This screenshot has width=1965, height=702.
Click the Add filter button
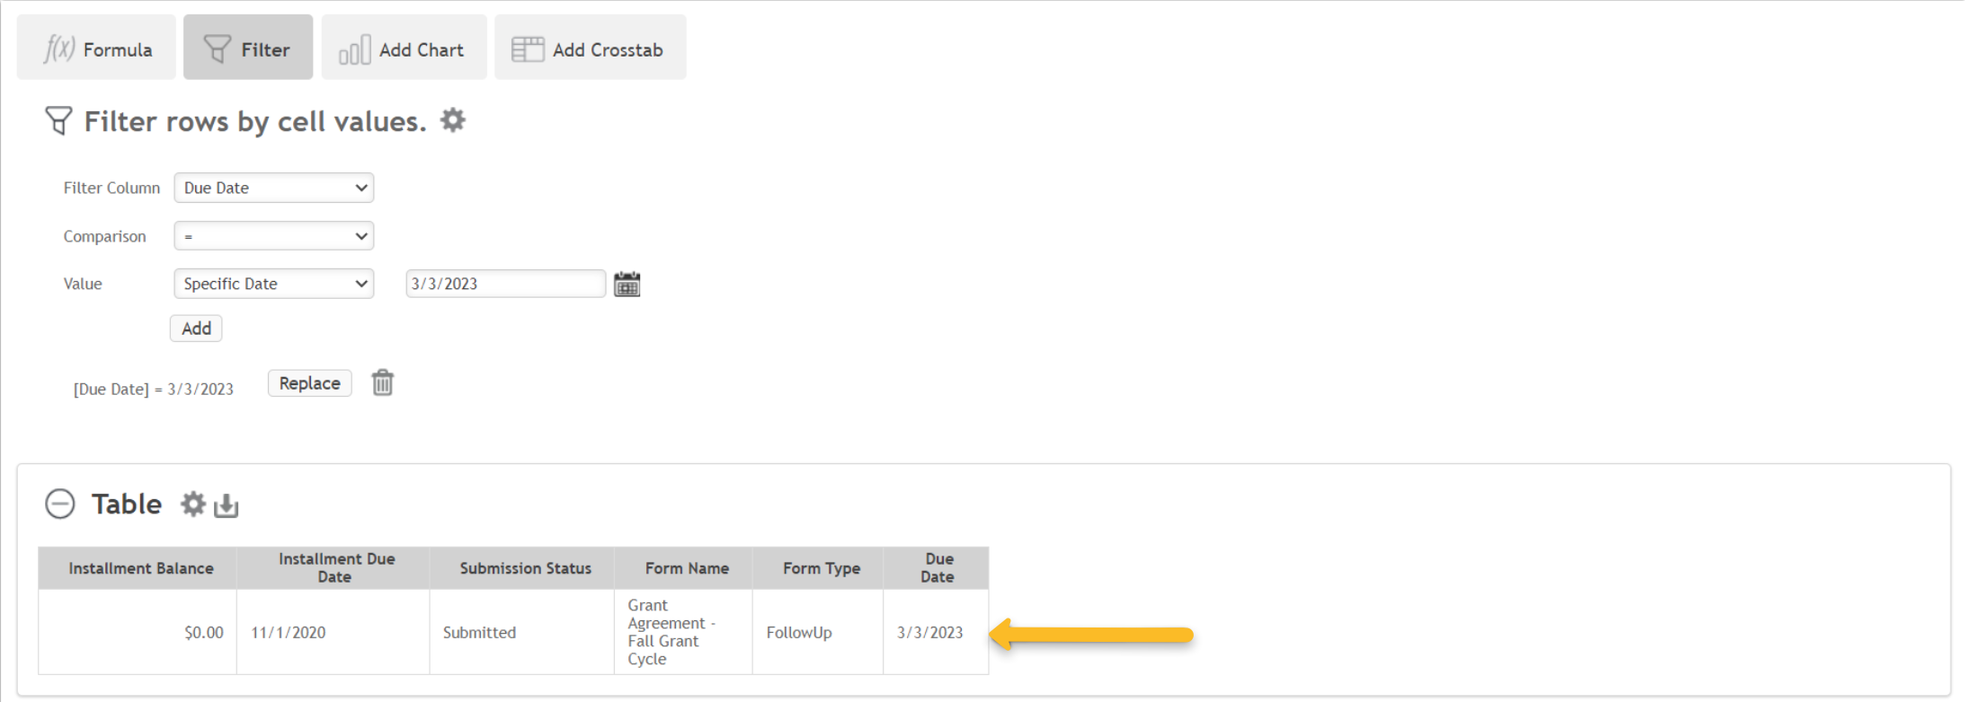coord(196,329)
